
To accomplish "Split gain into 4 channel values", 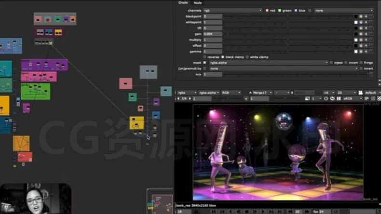I will 366,34.
